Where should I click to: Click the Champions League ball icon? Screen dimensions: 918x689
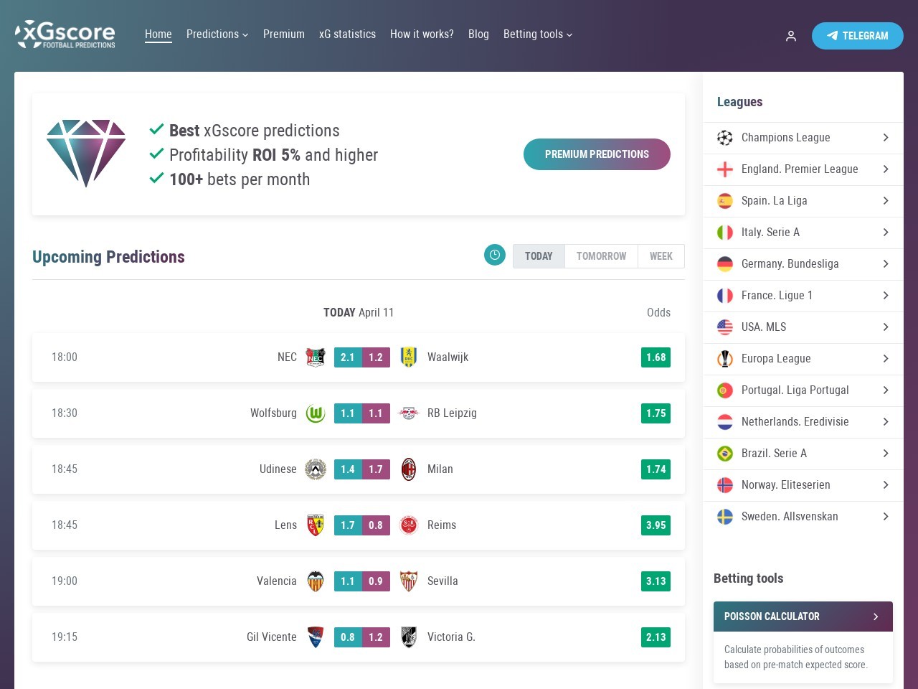(725, 137)
